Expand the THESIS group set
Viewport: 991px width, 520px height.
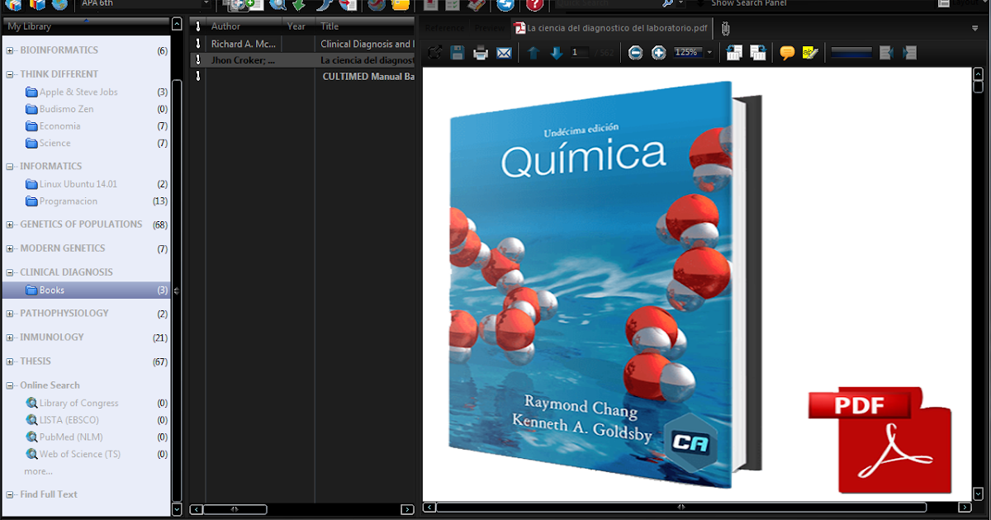click(x=10, y=362)
